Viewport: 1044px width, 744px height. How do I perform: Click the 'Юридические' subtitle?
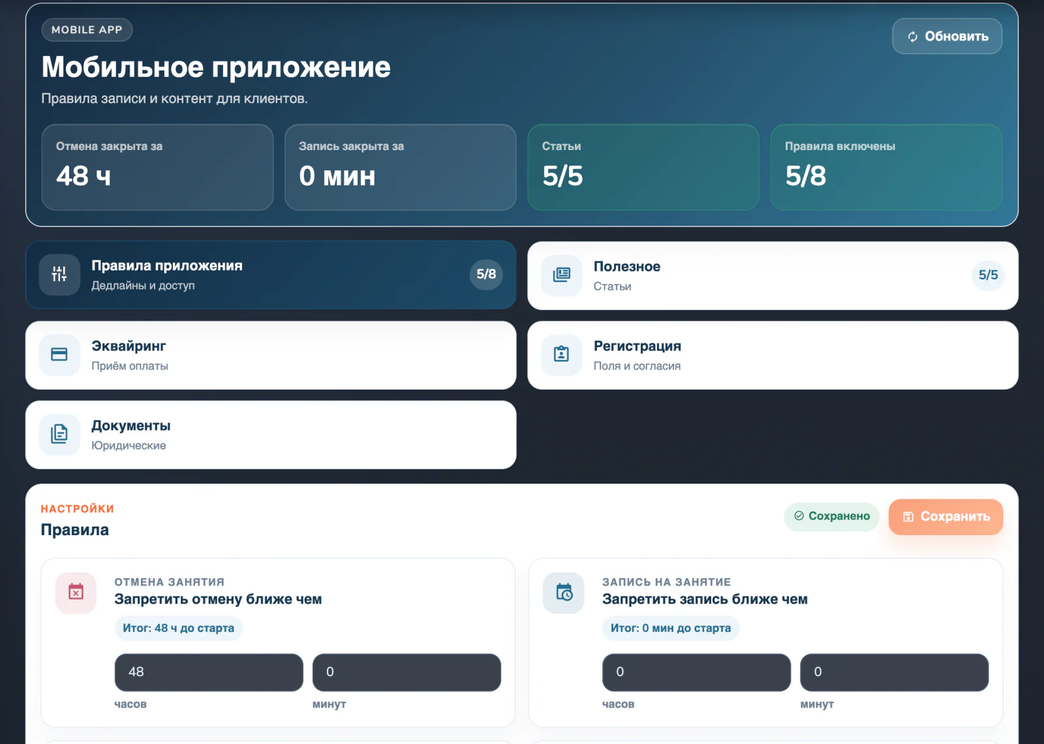pos(129,445)
